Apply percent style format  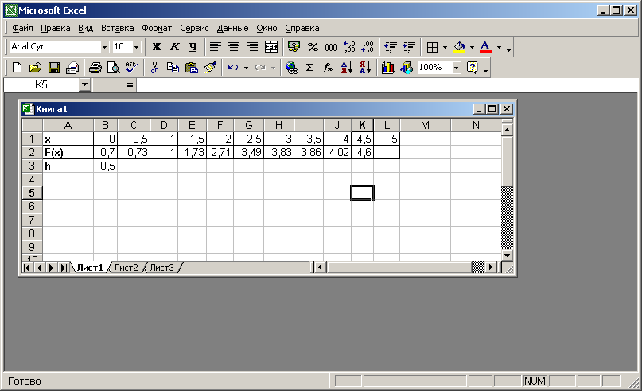[313, 47]
